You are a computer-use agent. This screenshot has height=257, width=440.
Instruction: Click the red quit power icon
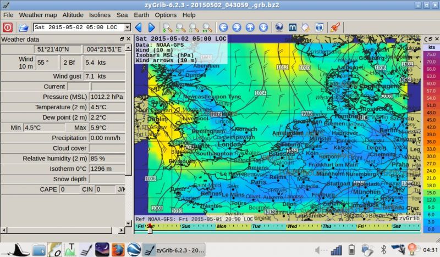click(x=8, y=27)
